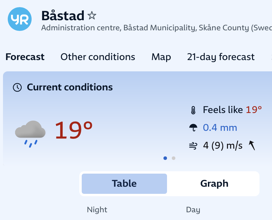Click the wind direction arrow
272x220 pixels.
[x=252, y=146]
